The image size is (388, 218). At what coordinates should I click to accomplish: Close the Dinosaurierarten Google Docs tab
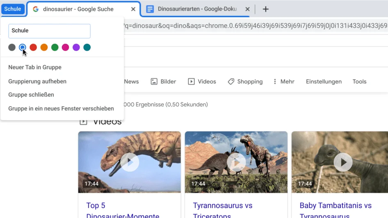pyautogui.click(x=247, y=9)
